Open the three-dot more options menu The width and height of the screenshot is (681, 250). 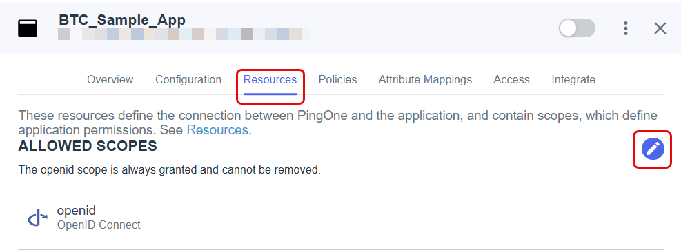[625, 29]
